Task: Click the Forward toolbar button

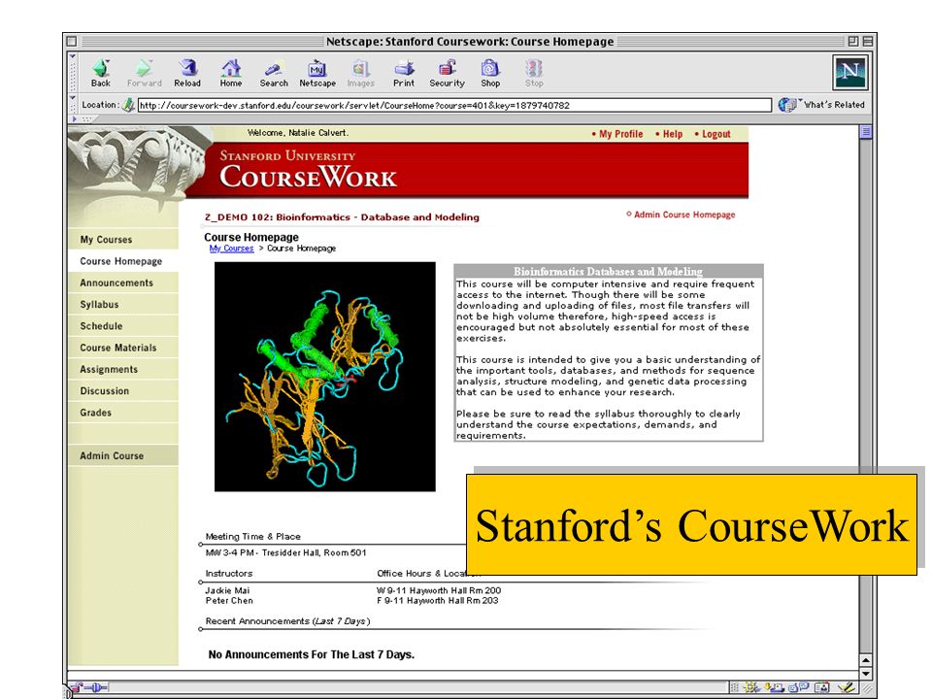Action: click(144, 74)
